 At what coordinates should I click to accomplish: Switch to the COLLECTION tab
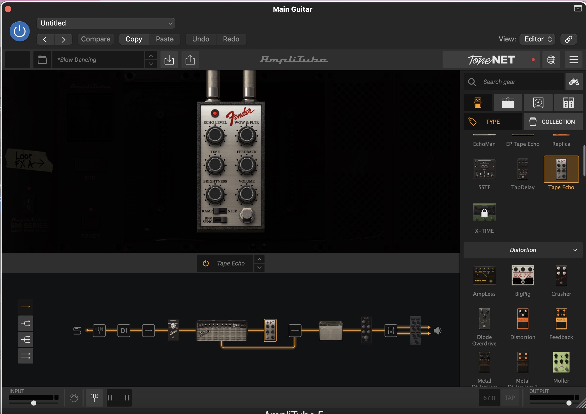point(553,122)
